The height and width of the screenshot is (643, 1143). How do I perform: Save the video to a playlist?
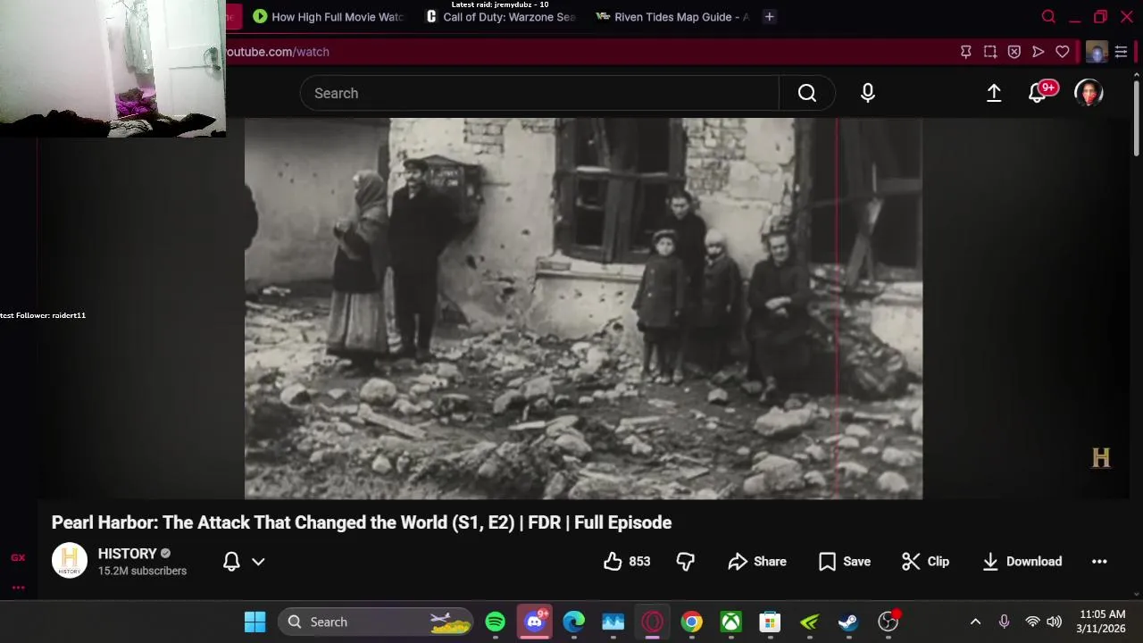[x=845, y=562]
